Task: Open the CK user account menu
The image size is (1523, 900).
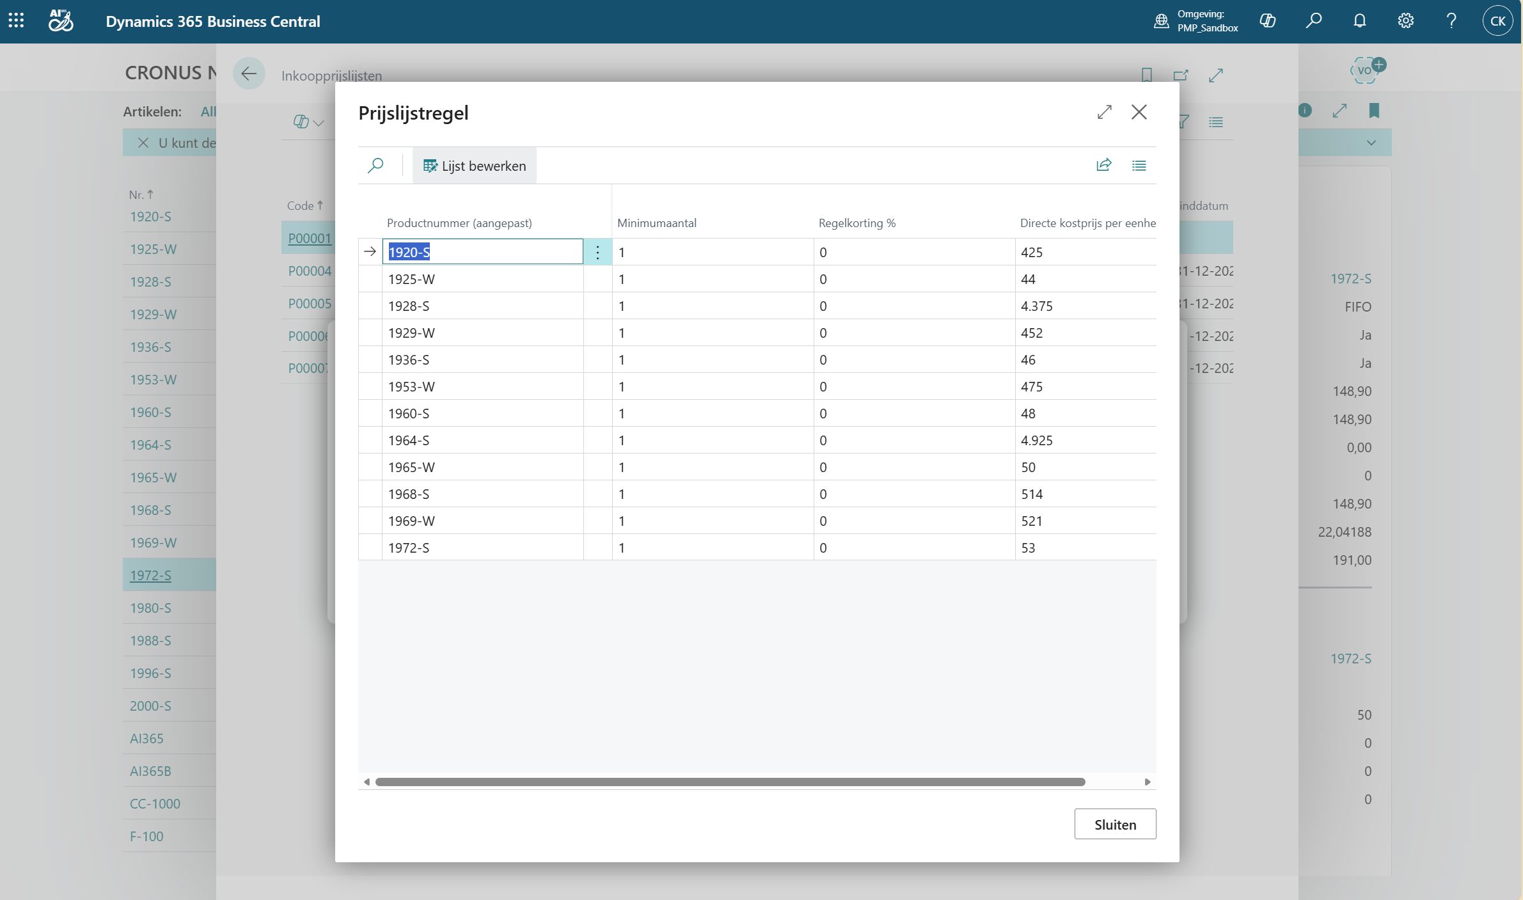Action: click(1497, 21)
